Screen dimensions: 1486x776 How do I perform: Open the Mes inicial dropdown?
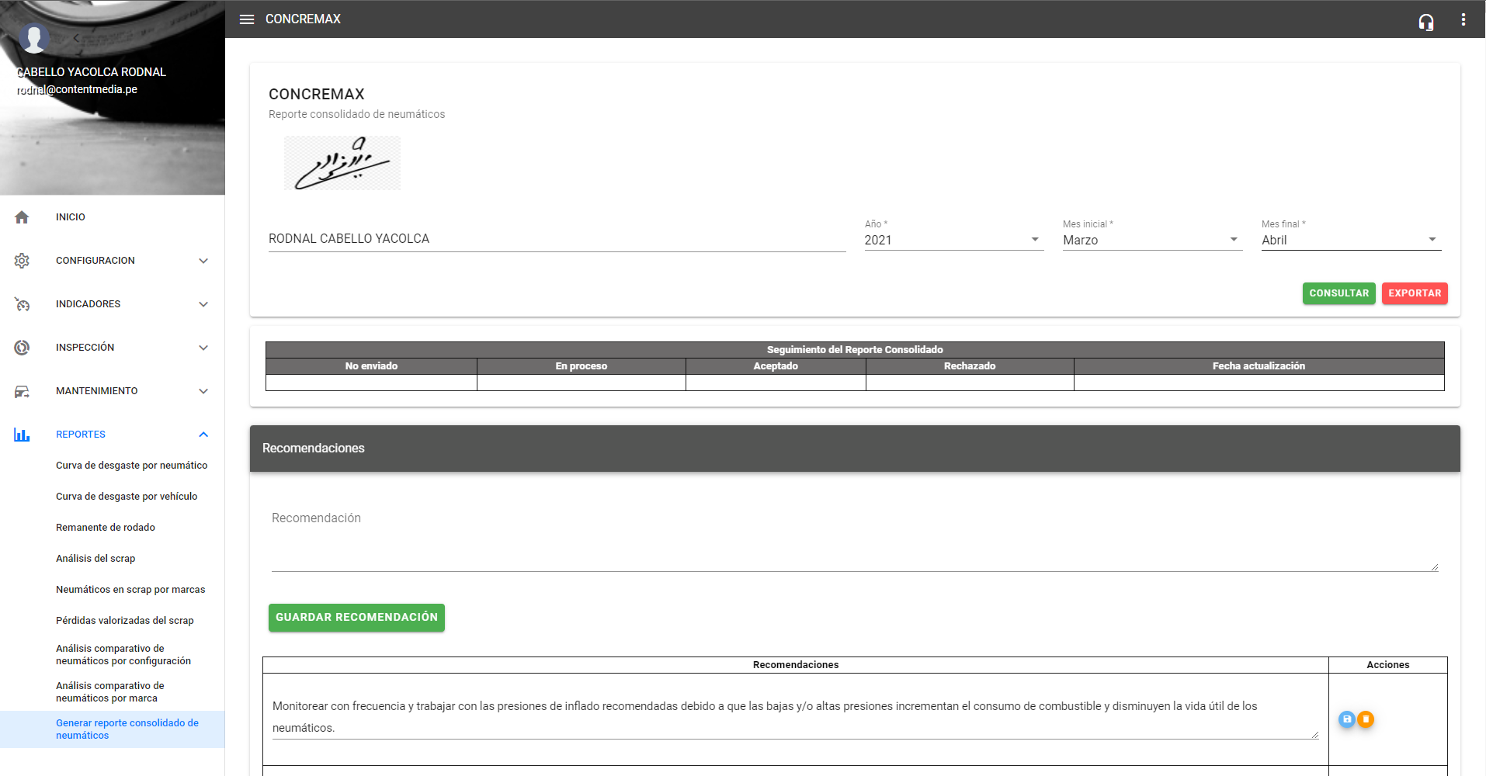tap(1151, 240)
